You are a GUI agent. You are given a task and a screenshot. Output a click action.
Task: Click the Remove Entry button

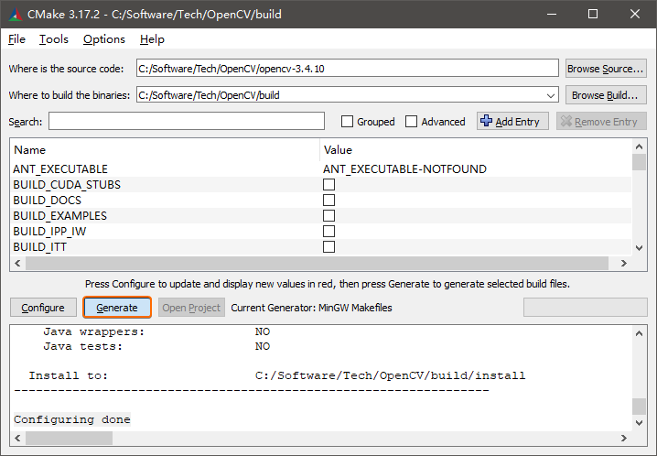(601, 121)
